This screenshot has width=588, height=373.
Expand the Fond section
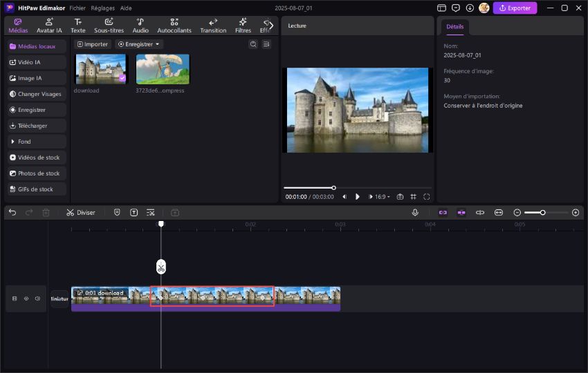coord(37,142)
